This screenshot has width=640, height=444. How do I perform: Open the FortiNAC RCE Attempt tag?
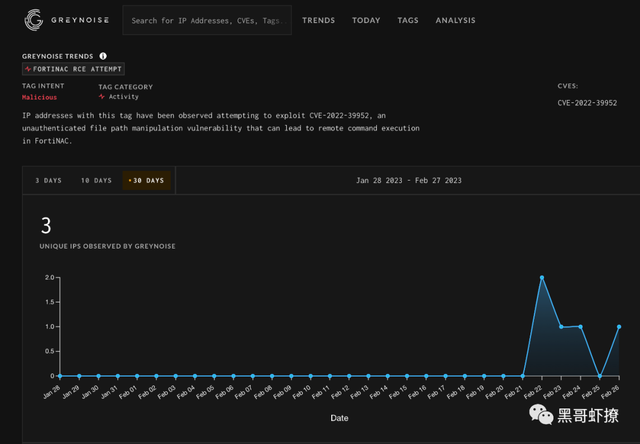[73, 69]
